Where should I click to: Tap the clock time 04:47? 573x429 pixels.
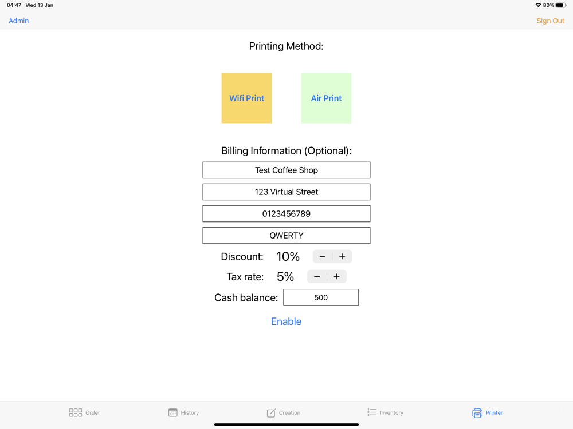[x=14, y=5]
